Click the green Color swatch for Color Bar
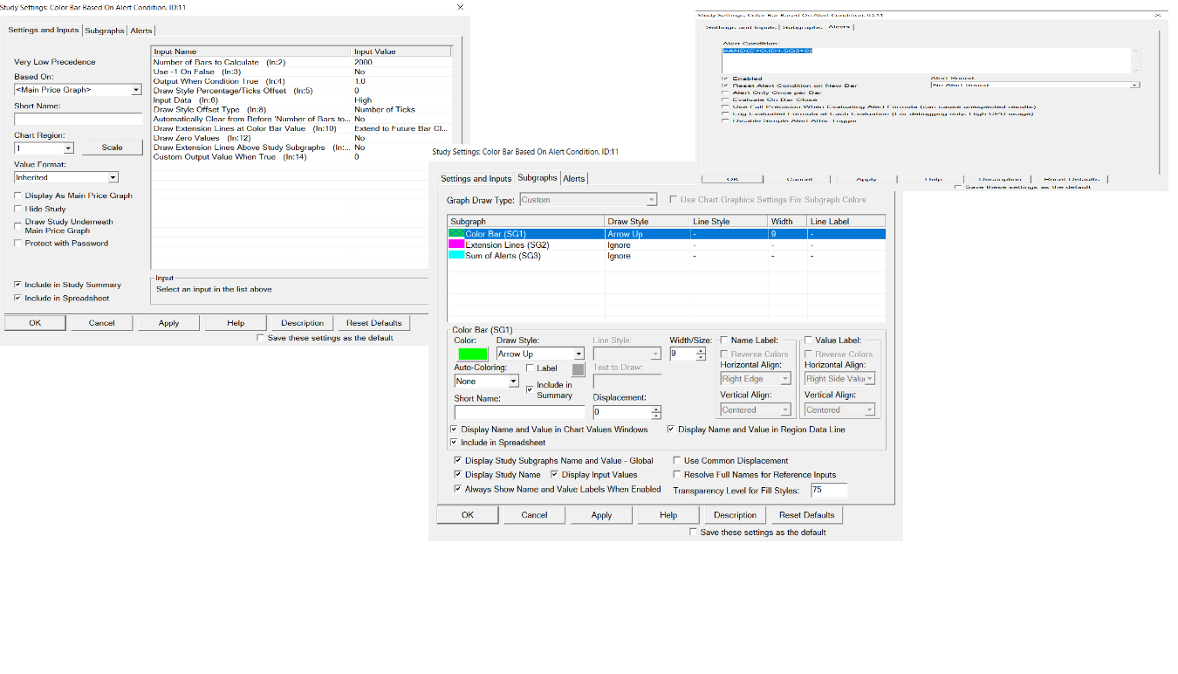The width and height of the screenshot is (1178, 674). (x=472, y=354)
